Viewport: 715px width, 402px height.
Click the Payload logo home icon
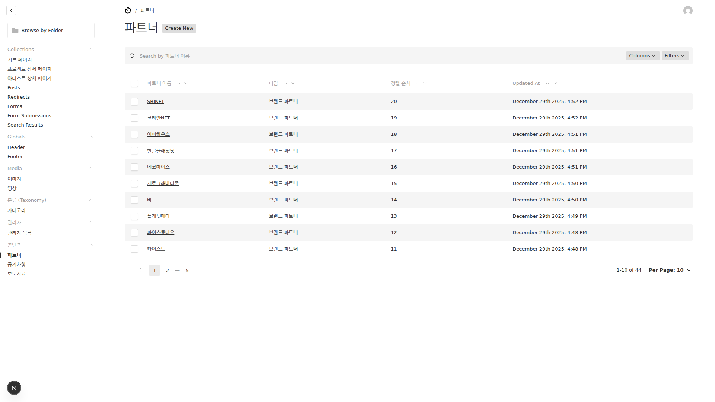coord(128,10)
